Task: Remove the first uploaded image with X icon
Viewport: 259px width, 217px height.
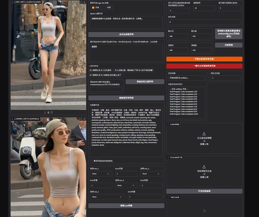Action: pos(84,2)
